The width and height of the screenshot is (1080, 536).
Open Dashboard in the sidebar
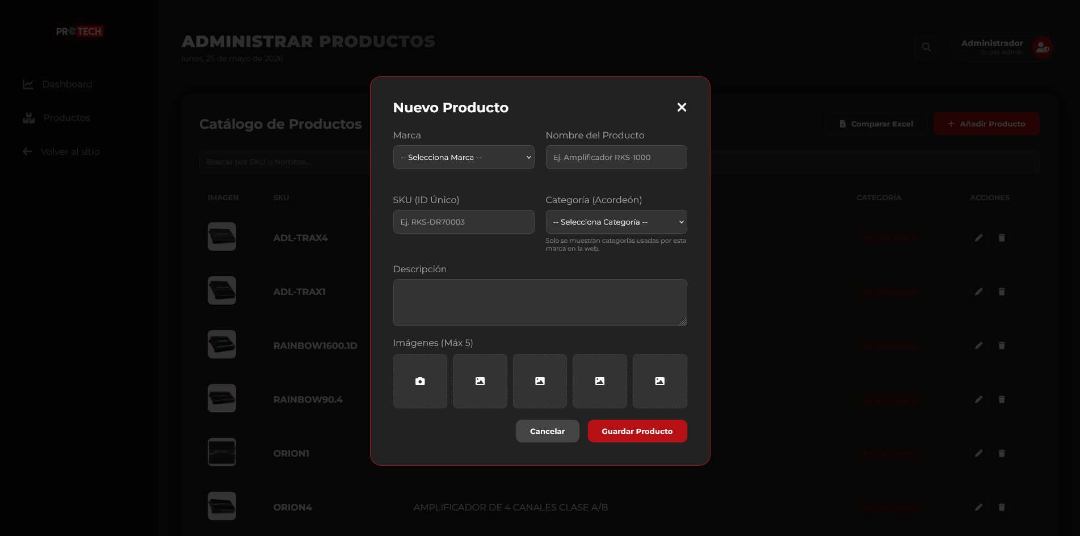pos(57,84)
